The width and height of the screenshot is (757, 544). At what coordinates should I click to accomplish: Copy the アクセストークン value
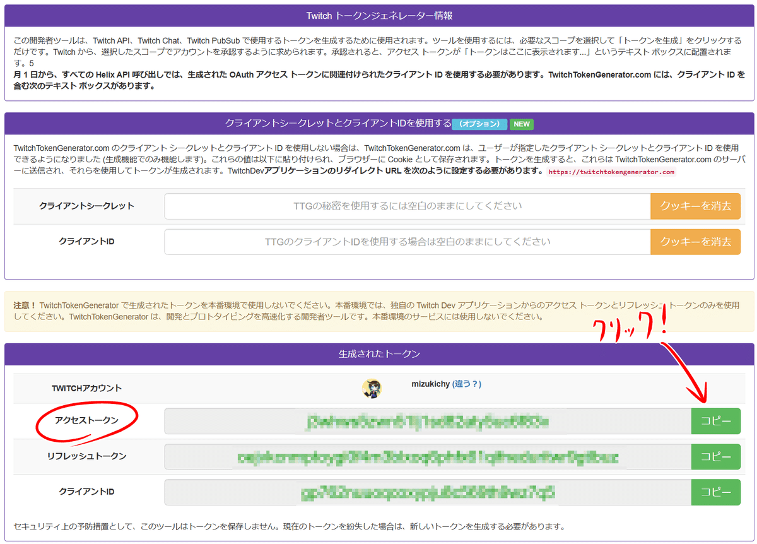(x=715, y=421)
